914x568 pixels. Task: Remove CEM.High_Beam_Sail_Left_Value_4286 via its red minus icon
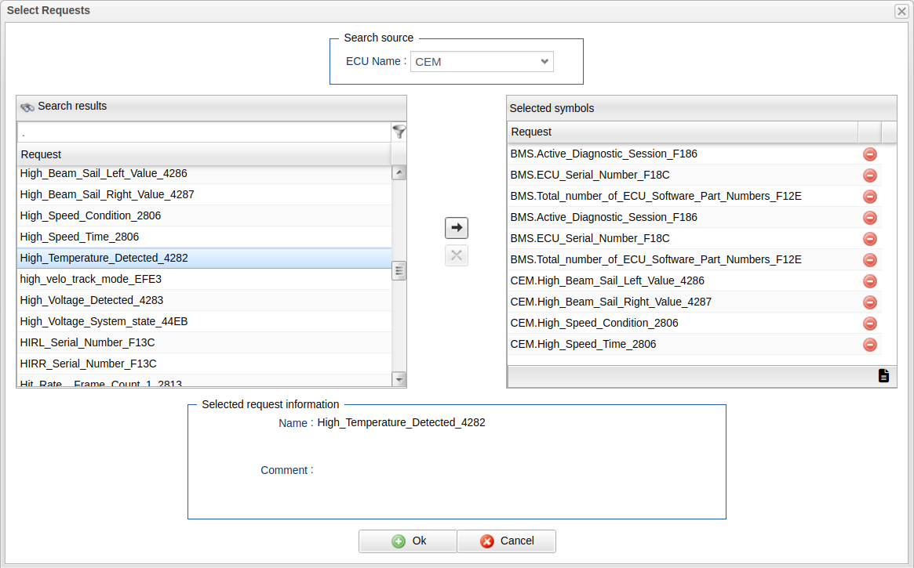(x=869, y=281)
